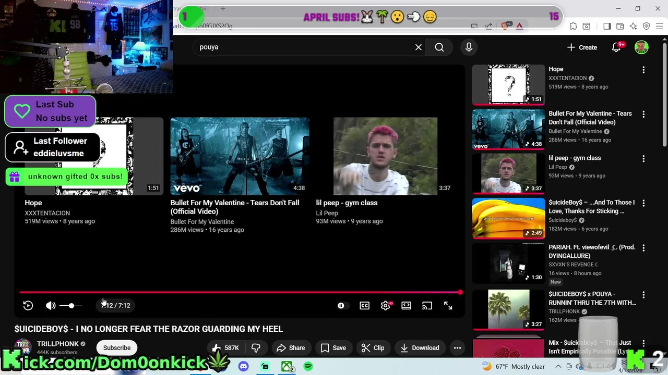Open the weather widget '67°F Mostly clear'
This screenshot has width=668, height=375.
(x=514, y=367)
